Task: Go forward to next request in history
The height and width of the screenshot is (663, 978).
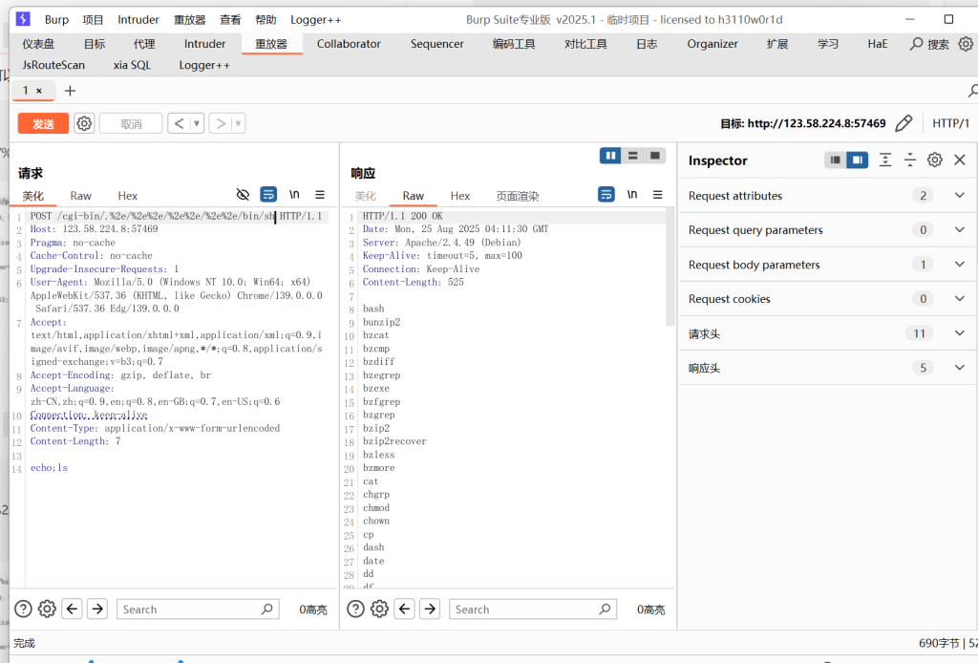Action: click(x=221, y=123)
